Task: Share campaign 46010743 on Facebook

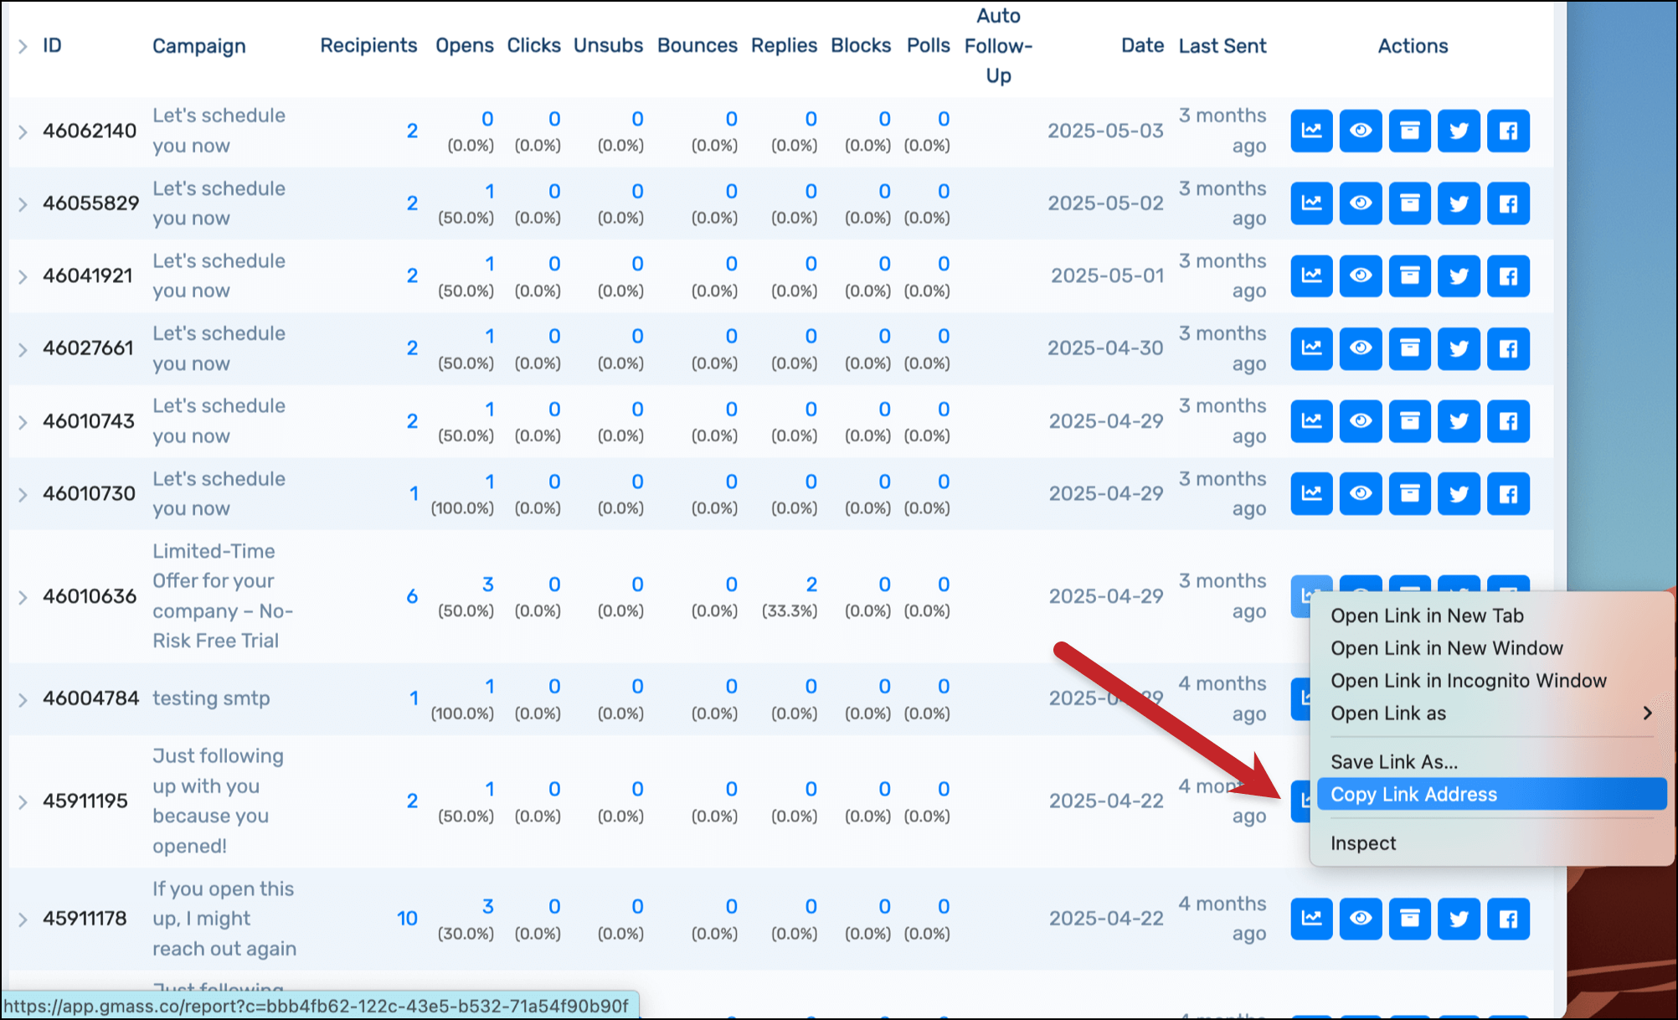Action: coord(1508,421)
